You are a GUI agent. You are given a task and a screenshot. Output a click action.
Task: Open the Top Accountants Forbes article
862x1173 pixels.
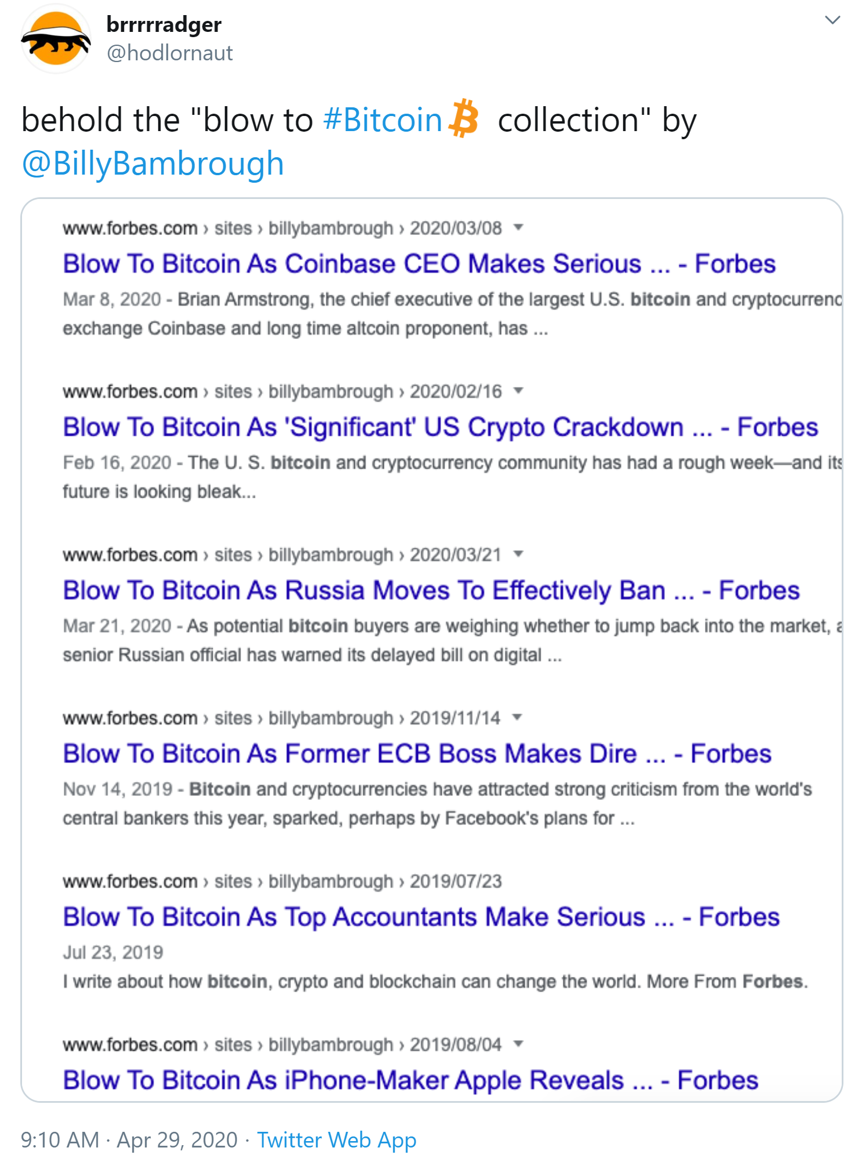[x=421, y=917]
